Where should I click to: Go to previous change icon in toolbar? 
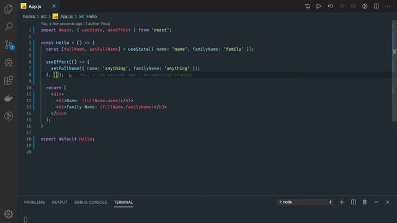coord(331,6)
